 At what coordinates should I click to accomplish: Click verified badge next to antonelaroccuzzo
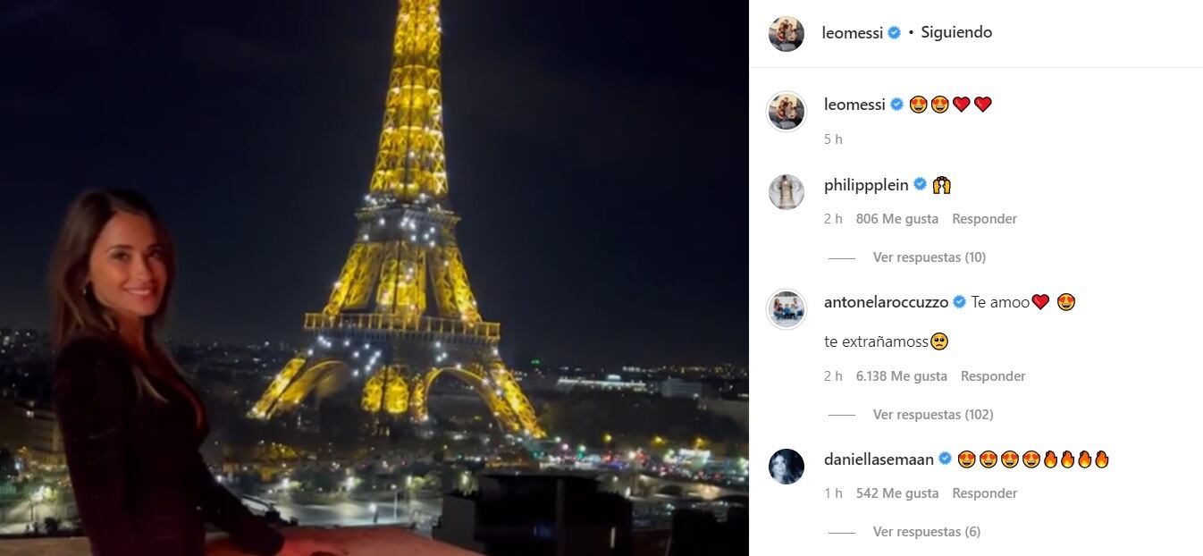point(959,302)
